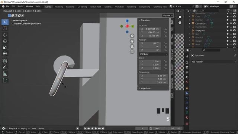Toggle render camera icon for Cylinder.001
Screen dimensions: 238x134
click(x=235, y=23)
